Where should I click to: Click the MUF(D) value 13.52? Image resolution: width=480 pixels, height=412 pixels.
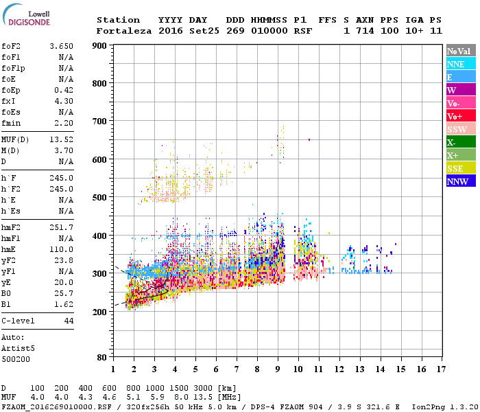pos(62,139)
